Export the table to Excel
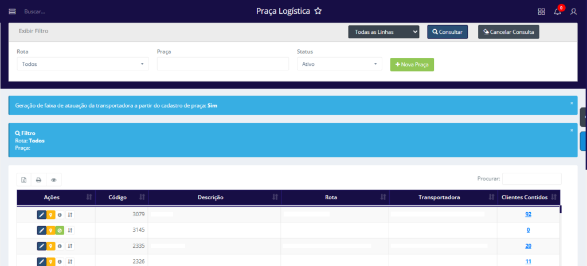 24,180
